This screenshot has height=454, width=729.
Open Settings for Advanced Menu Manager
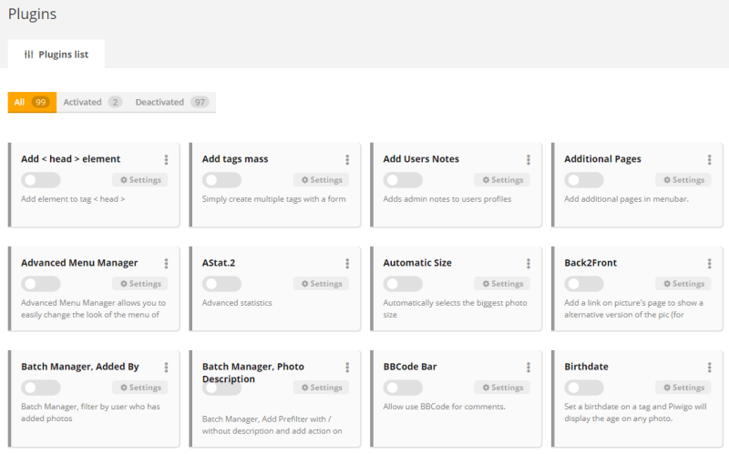coord(139,284)
